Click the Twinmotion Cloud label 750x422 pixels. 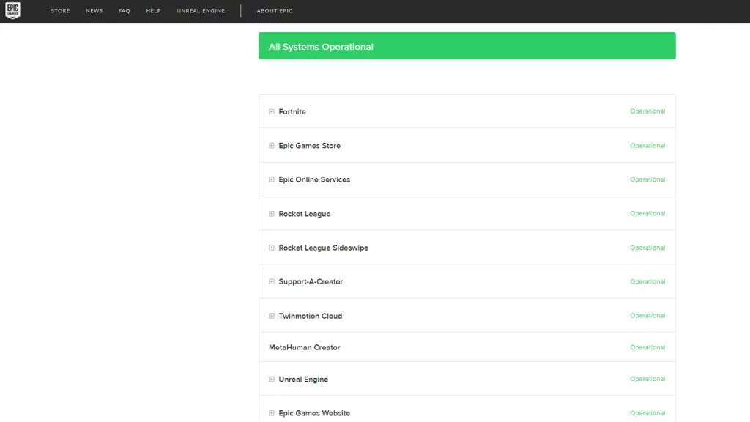tap(311, 316)
